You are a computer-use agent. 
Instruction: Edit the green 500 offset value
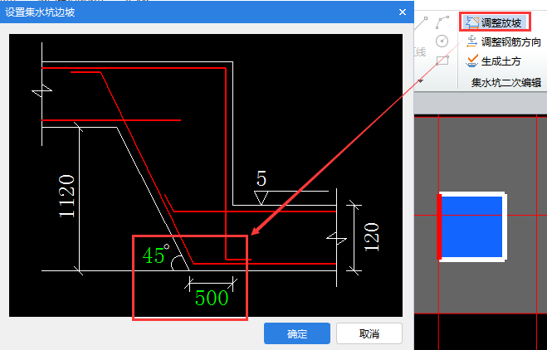pyautogui.click(x=212, y=299)
